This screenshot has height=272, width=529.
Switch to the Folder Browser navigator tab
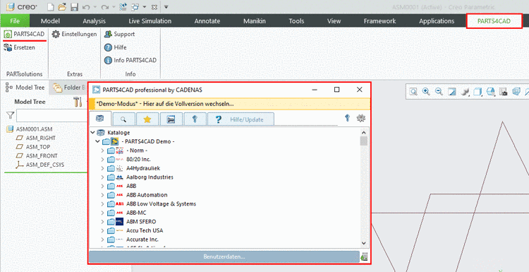pos(70,88)
